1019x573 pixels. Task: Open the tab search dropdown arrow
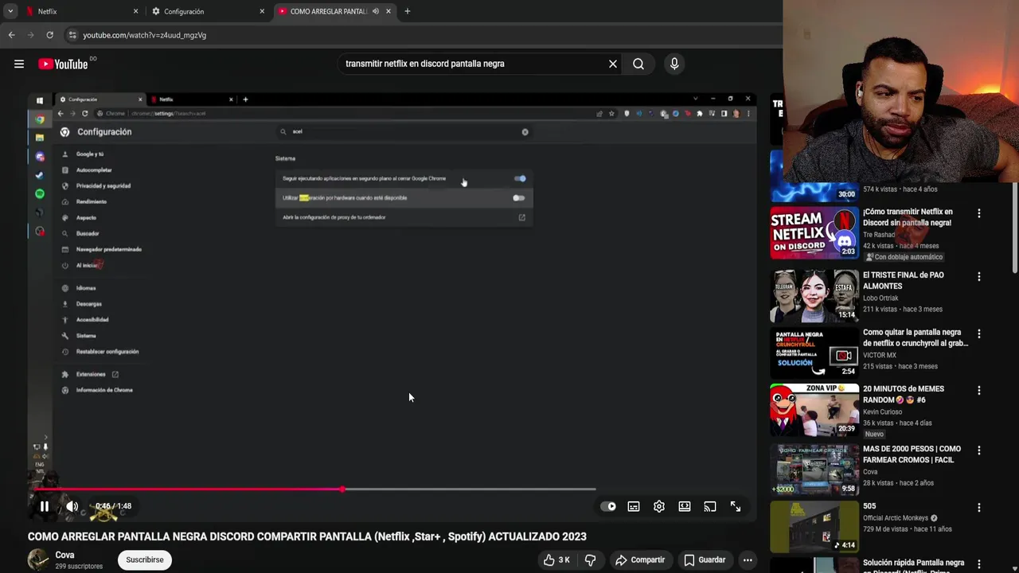[10, 11]
